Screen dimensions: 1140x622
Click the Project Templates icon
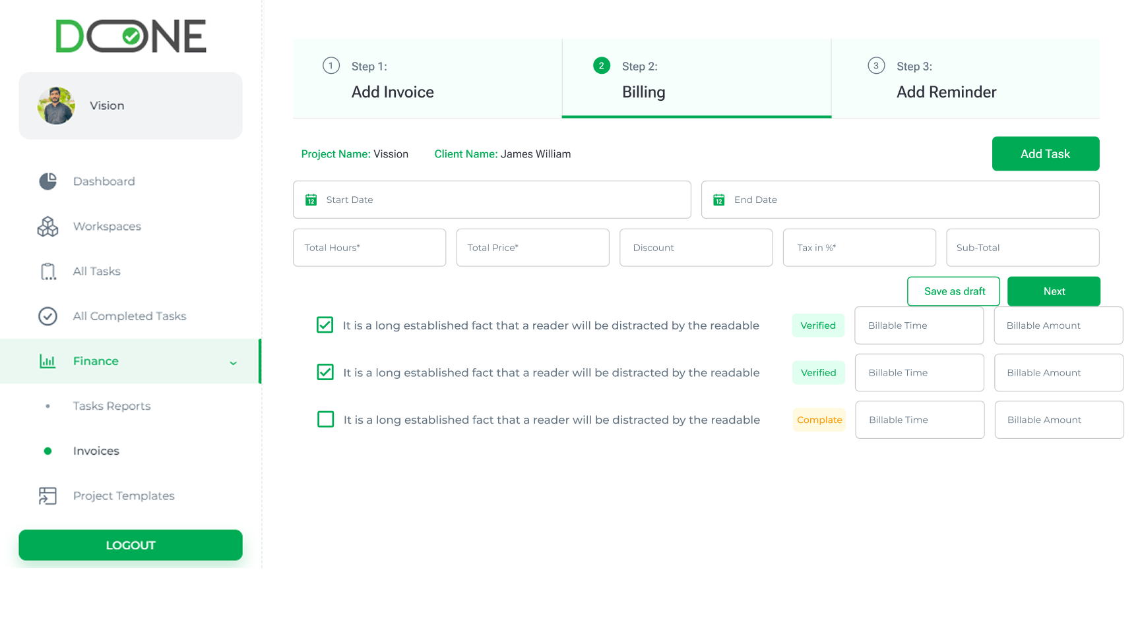coord(47,495)
